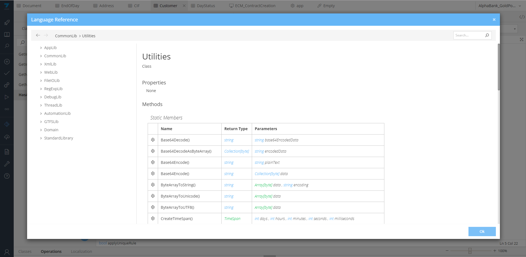Click the back arrow in Language Reference
The image size is (526, 257).
pyautogui.click(x=38, y=35)
